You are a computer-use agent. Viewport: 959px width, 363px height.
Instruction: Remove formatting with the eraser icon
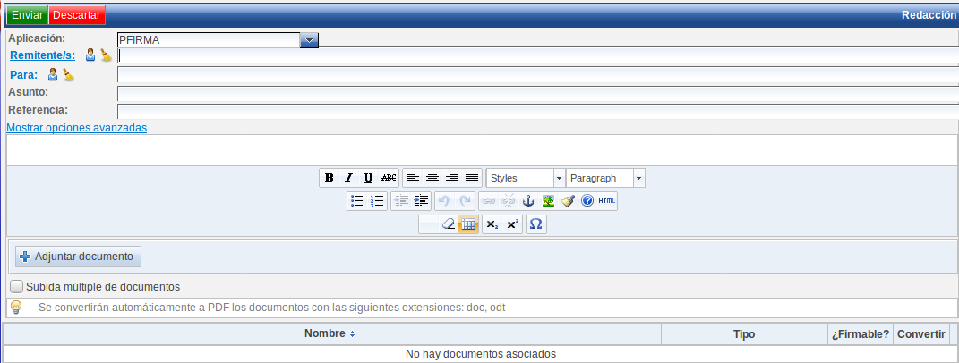coord(449,224)
